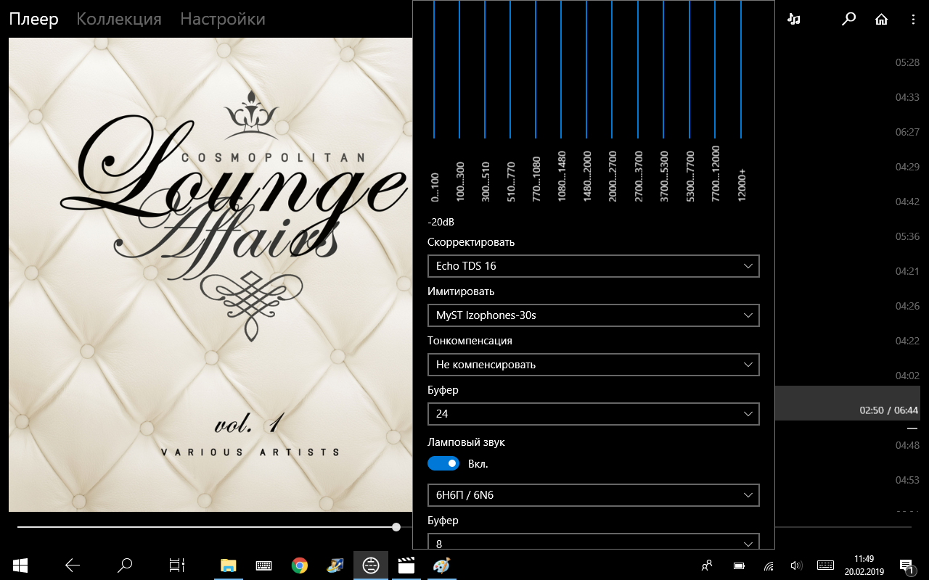Switch to the player app taskbar icon
The height and width of the screenshot is (580, 929).
[x=371, y=565]
